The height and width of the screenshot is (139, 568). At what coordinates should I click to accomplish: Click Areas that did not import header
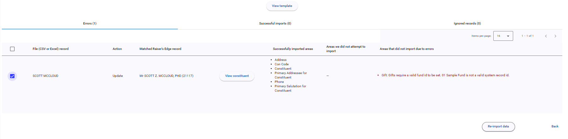click(x=407, y=49)
